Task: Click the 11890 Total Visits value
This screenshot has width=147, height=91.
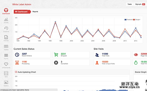Action: 105,54
